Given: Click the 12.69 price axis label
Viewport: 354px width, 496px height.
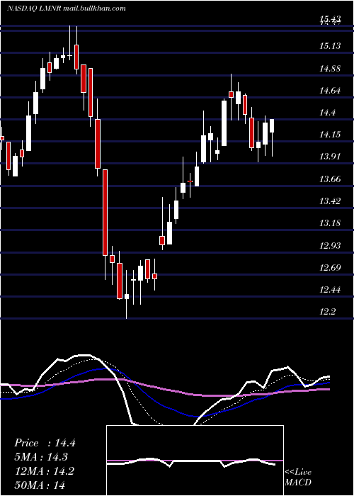Looking at the screenshot, I should coord(330,268).
